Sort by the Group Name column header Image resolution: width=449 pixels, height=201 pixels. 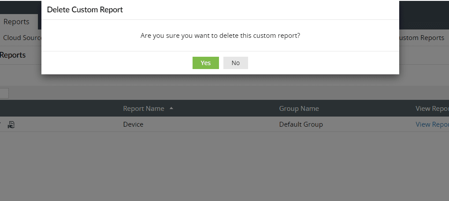click(x=299, y=109)
